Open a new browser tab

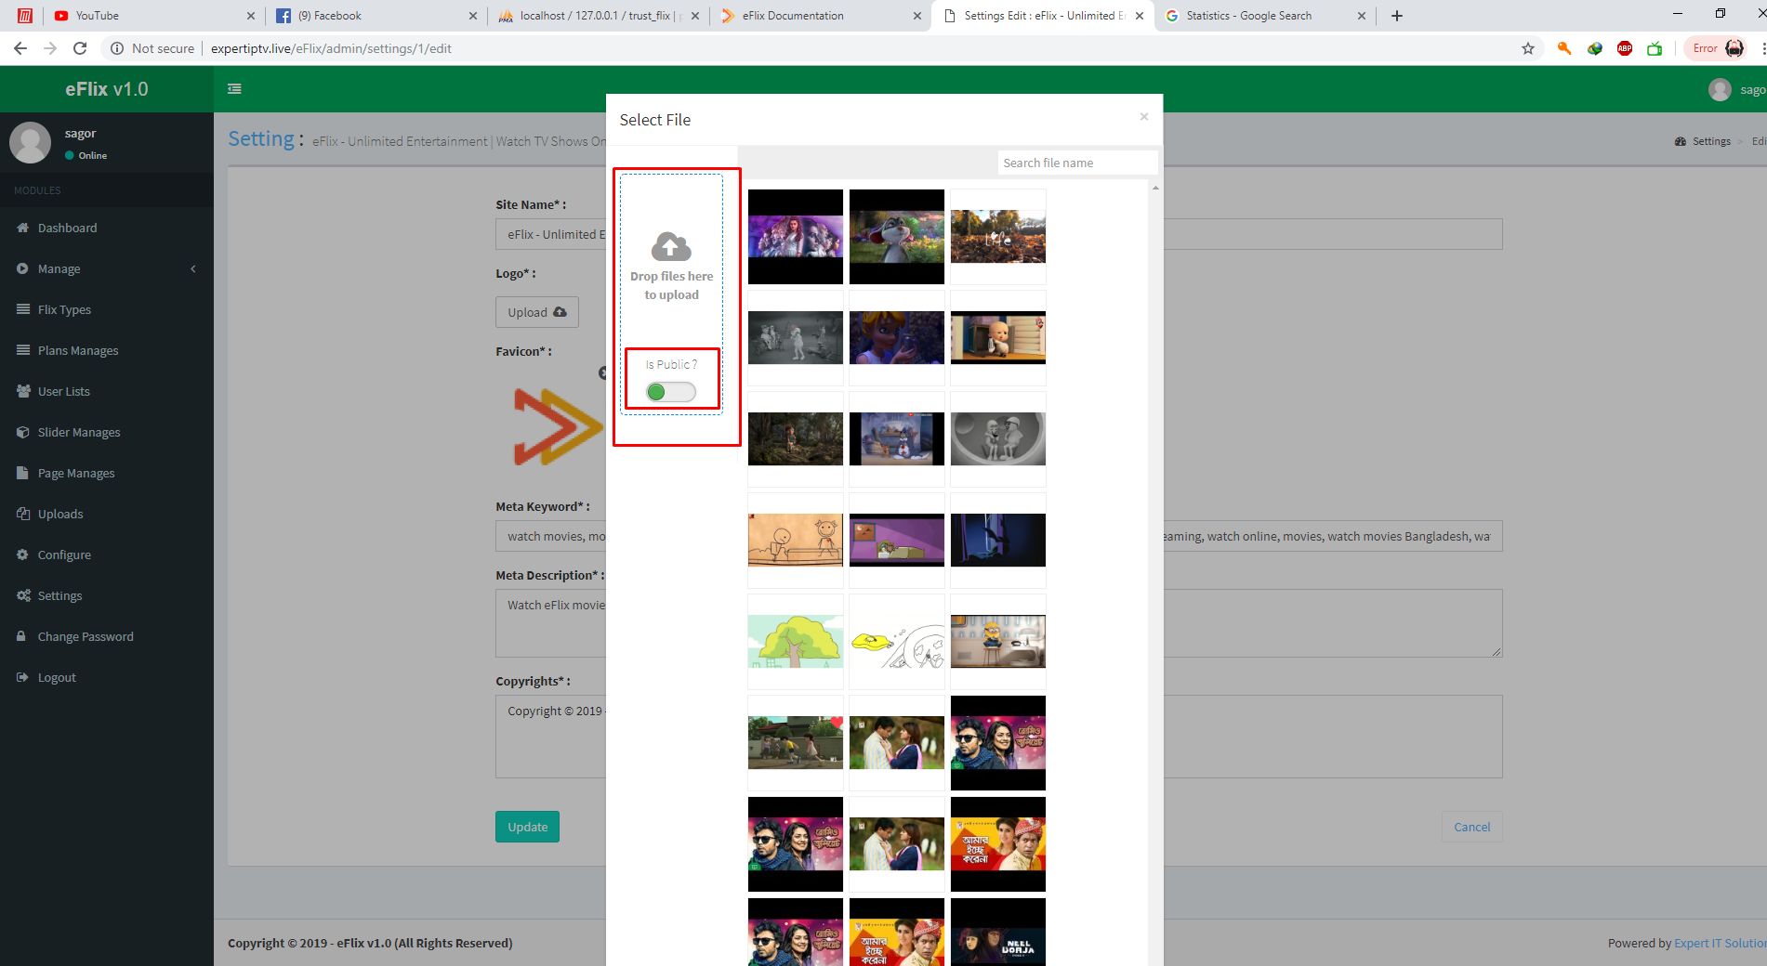pyautogui.click(x=1396, y=16)
